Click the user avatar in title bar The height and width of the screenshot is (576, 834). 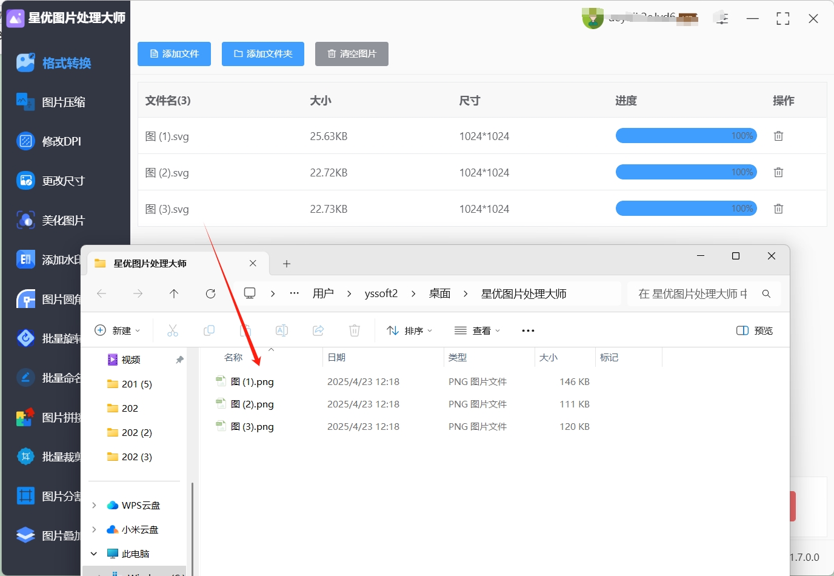tap(593, 18)
